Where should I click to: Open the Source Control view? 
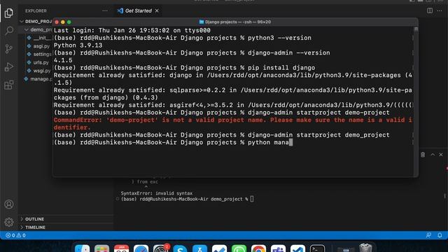[x=9, y=49]
